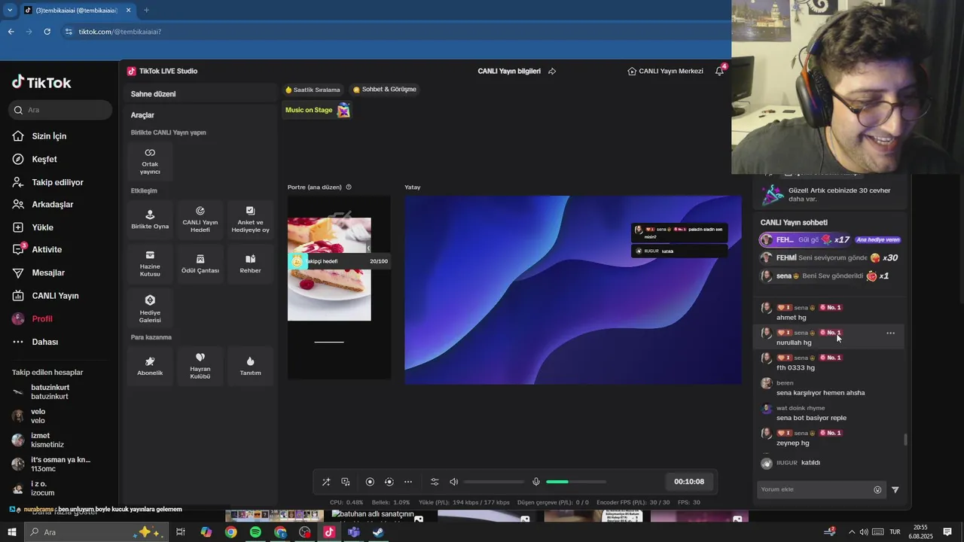Image resolution: width=964 pixels, height=542 pixels.
Task: Open the three-dot more options in control bar
Action: [x=408, y=482]
